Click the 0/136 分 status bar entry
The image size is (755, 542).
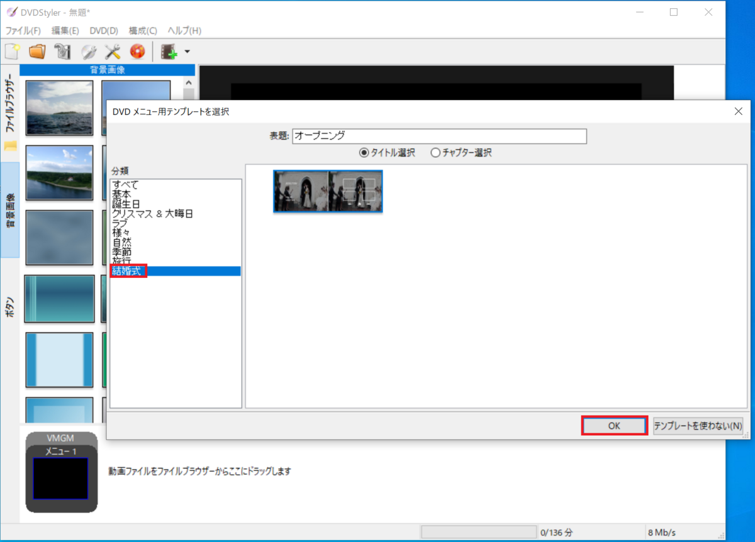557,533
